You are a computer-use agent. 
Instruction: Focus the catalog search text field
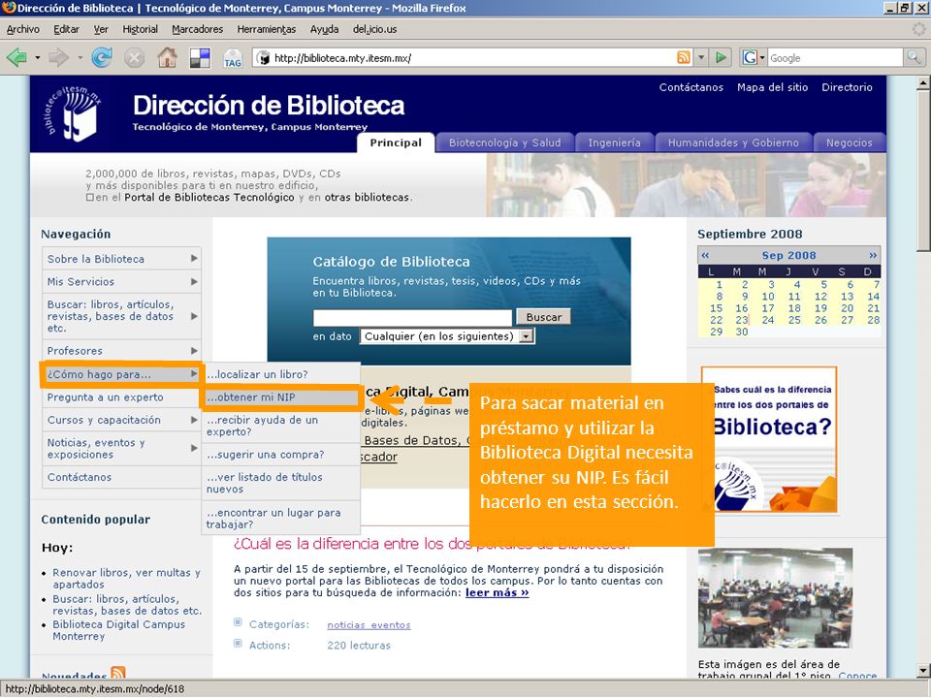pyautogui.click(x=413, y=318)
